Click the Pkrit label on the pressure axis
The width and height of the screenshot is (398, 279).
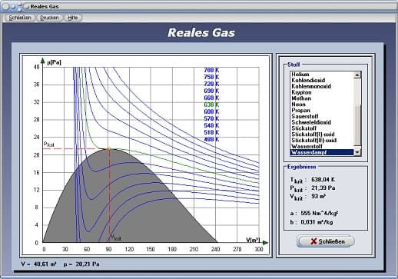(48, 144)
